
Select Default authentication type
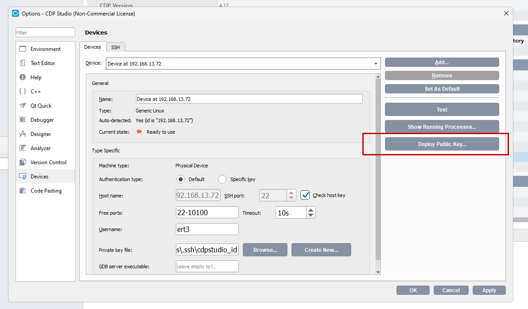[x=180, y=179]
